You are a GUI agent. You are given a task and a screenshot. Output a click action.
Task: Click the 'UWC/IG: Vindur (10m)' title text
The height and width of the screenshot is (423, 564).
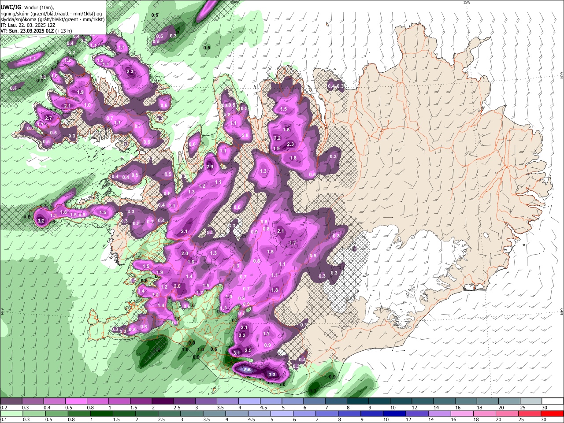[27, 7]
